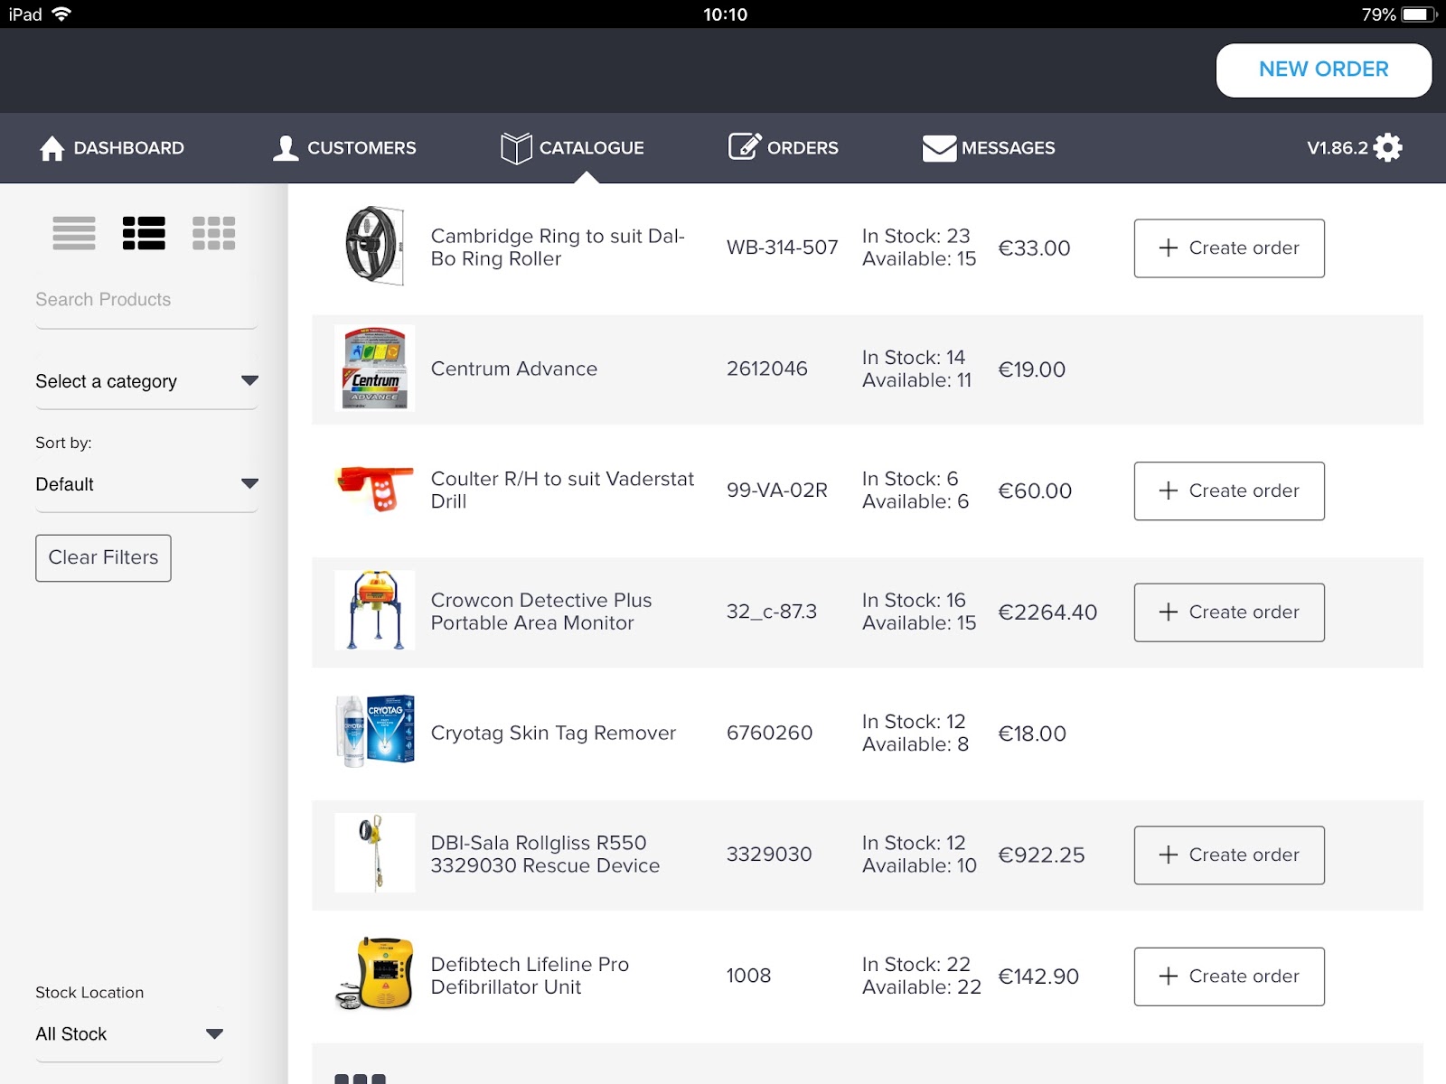Select 'Cambridge Ring to suit Dal-Bo Ring Roller'
The width and height of the screenshot is (1446, 1084).
coord(558,248)
